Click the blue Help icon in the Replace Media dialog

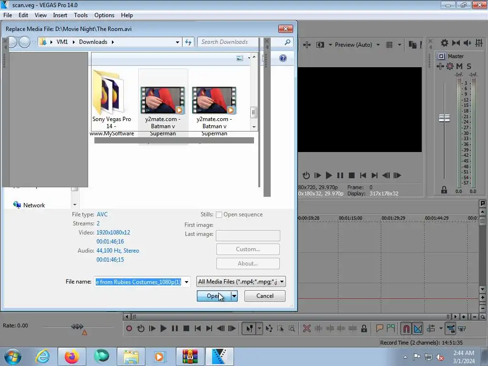[283, 58]
